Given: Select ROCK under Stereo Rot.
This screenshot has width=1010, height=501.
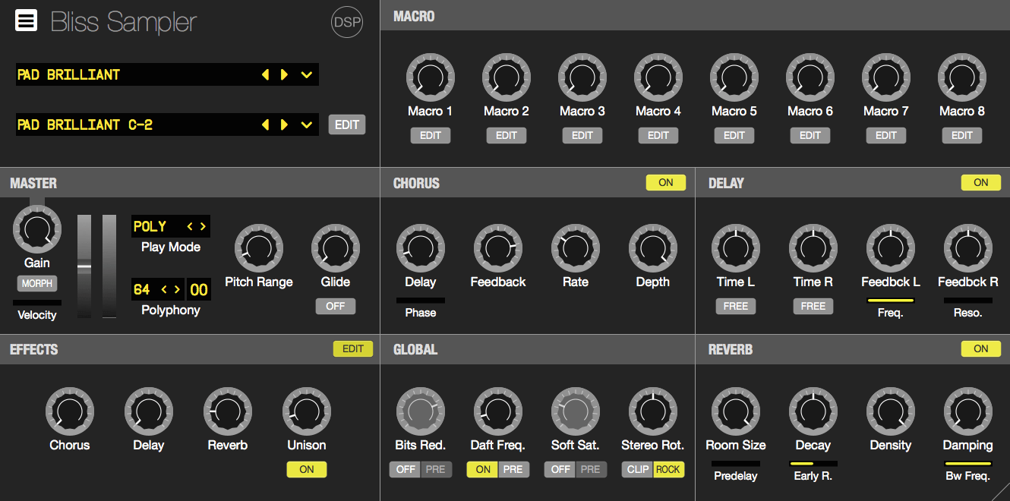Looking at the screenshot, I should (669, 469).
